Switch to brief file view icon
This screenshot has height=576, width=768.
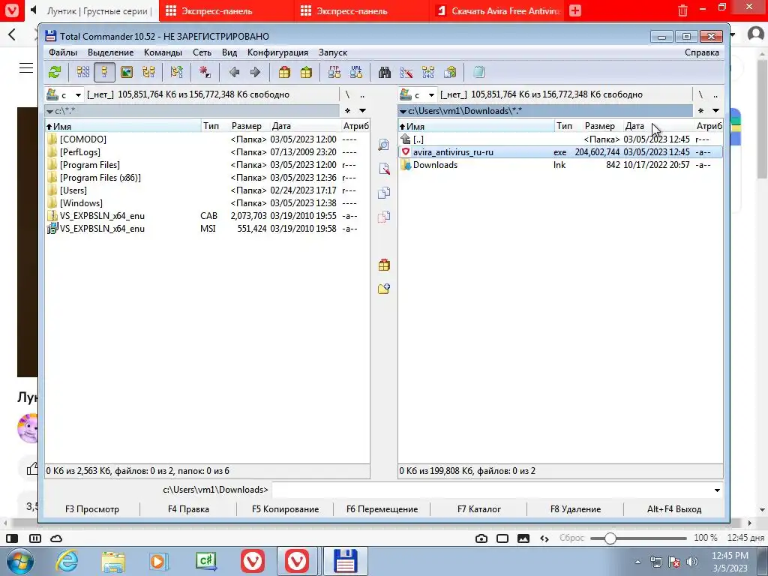tap(82, 73)
